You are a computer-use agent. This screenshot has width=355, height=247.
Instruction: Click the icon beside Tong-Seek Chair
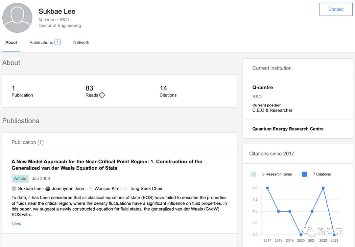coord(126,189)
